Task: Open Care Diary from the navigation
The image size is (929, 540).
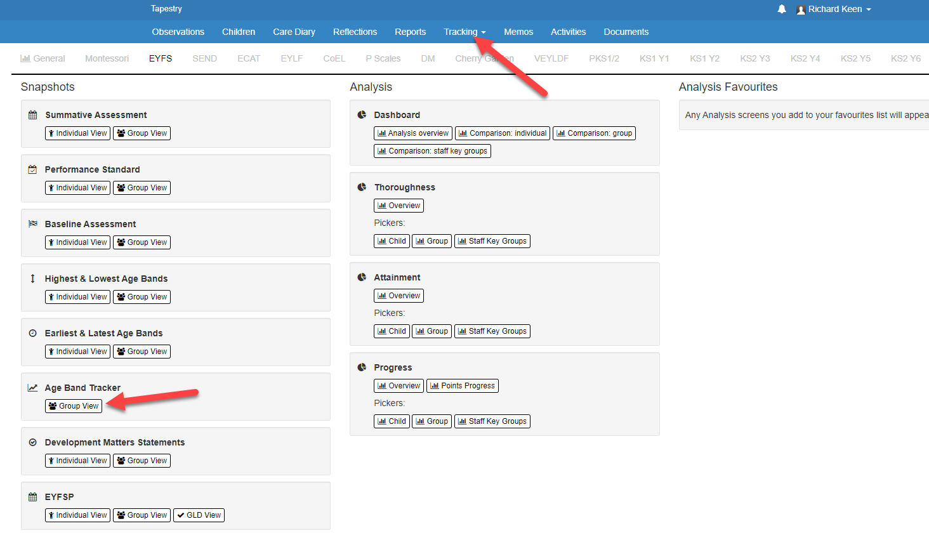Action: pos(294,32)
